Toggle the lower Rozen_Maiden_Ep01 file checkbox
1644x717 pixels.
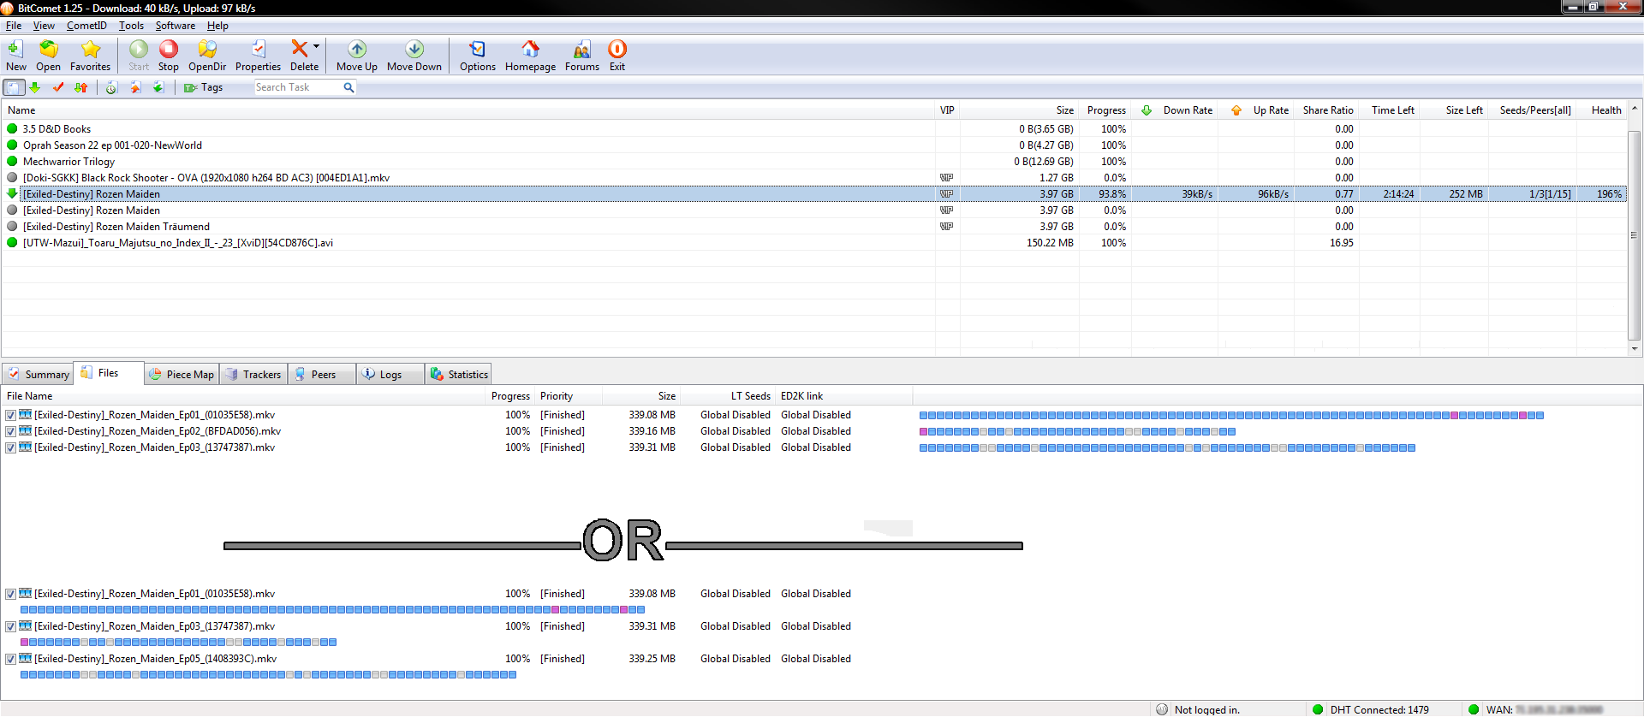click(x=11, y=594)
